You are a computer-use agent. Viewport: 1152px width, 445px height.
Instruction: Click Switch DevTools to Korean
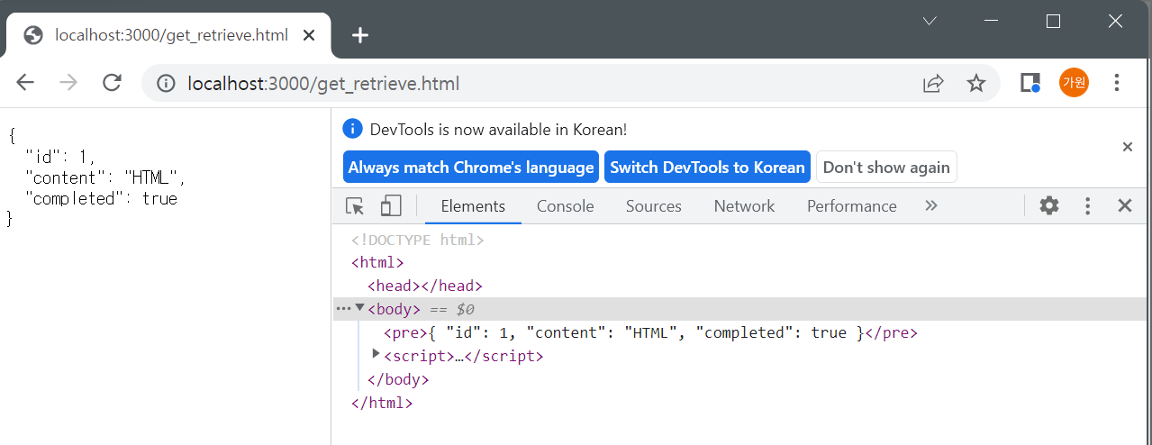[707, 168]
